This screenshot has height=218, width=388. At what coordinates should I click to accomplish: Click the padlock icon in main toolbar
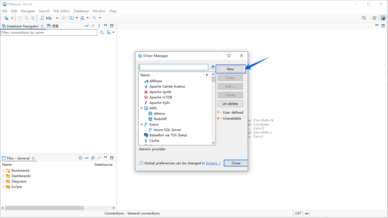pyautogui.click(x=63, y=18)
